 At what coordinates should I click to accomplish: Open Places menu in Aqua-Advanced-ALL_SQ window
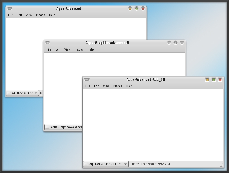point(118,86)
